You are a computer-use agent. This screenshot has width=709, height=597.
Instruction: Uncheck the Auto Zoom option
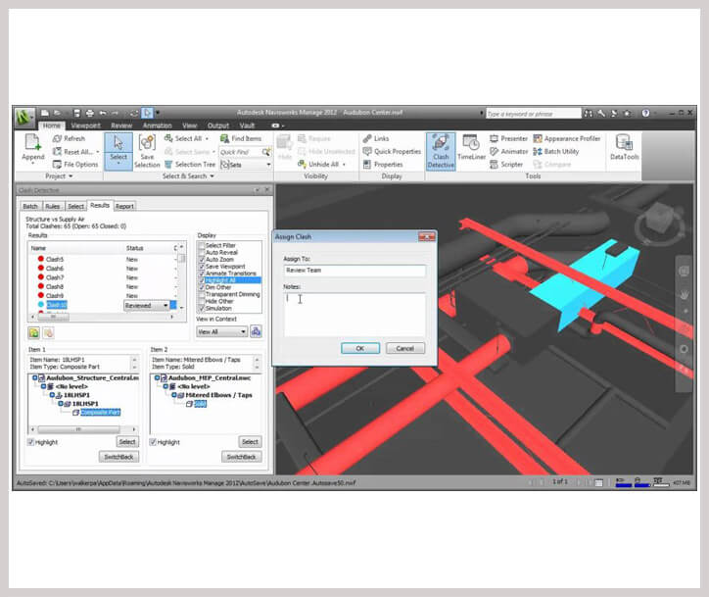(202, 260)
